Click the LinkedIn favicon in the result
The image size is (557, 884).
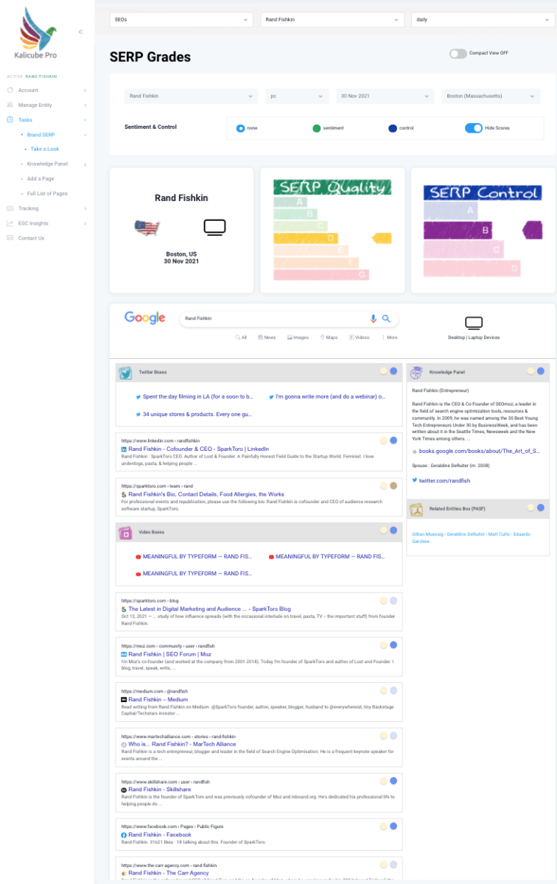click(x=124, y=449)
